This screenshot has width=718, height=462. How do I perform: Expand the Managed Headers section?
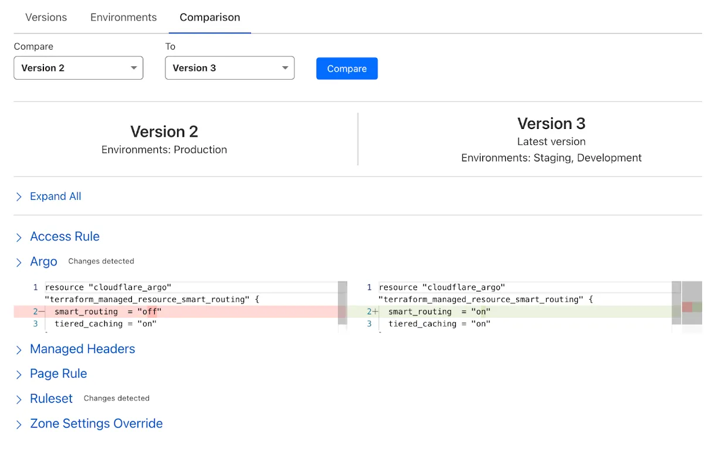[x=18, y=349]
